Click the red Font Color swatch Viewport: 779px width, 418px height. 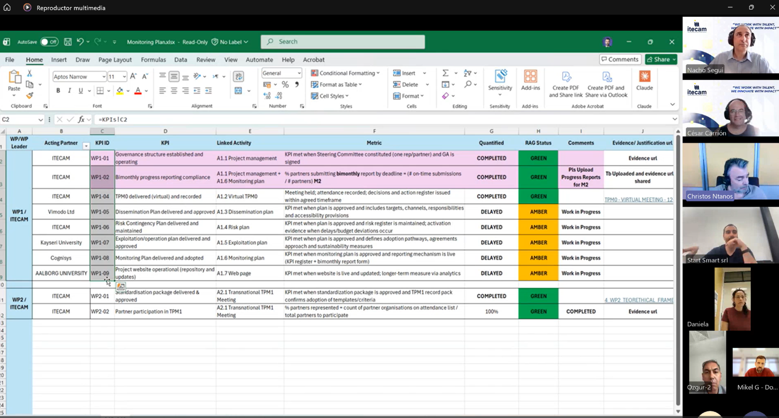pyautogui.click(x=138, y=91)
